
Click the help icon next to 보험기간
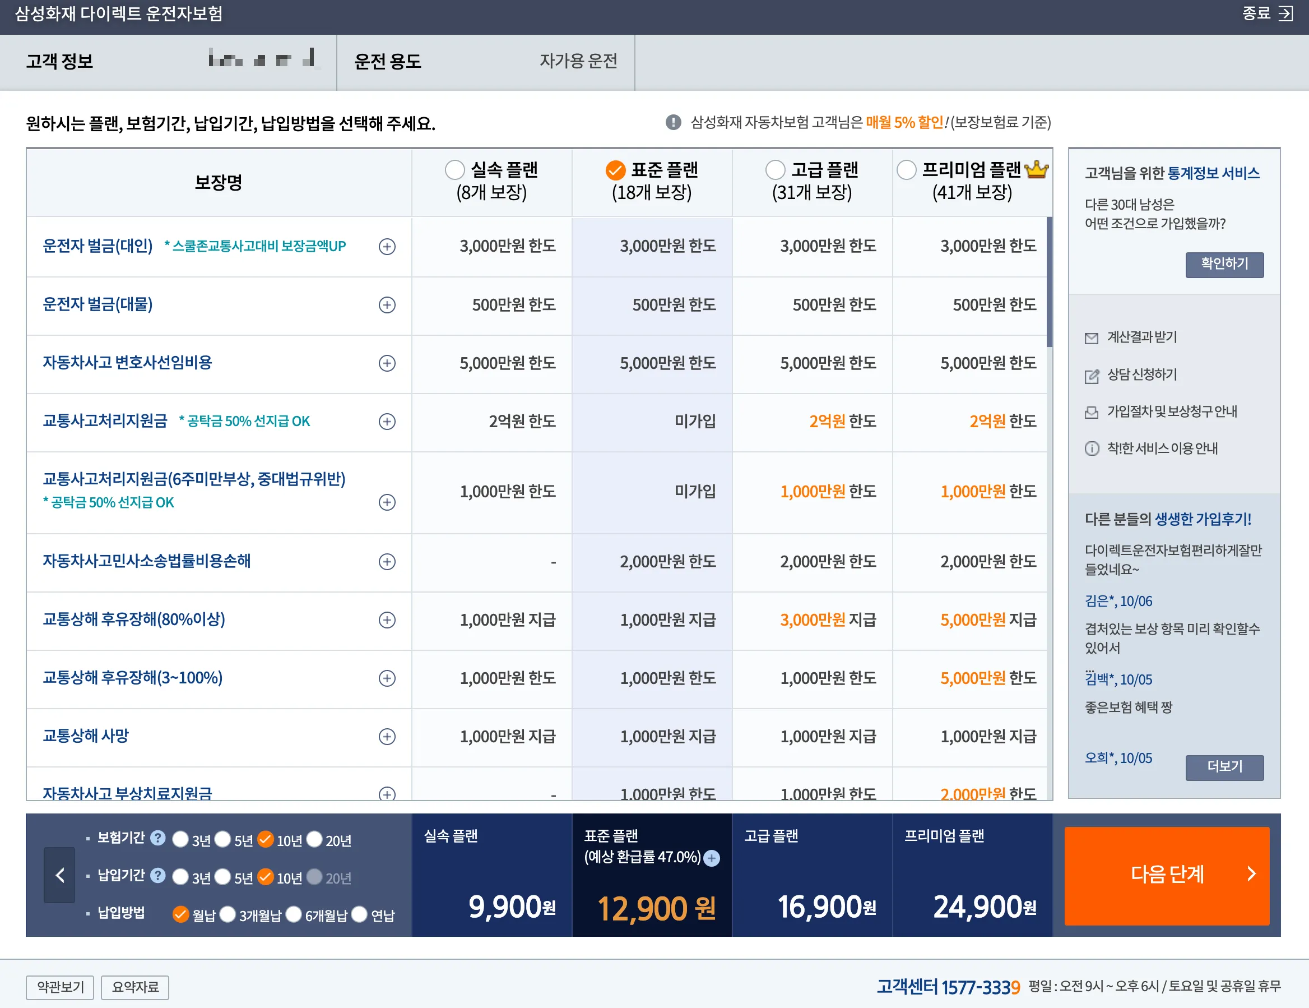tap(157, 838)
